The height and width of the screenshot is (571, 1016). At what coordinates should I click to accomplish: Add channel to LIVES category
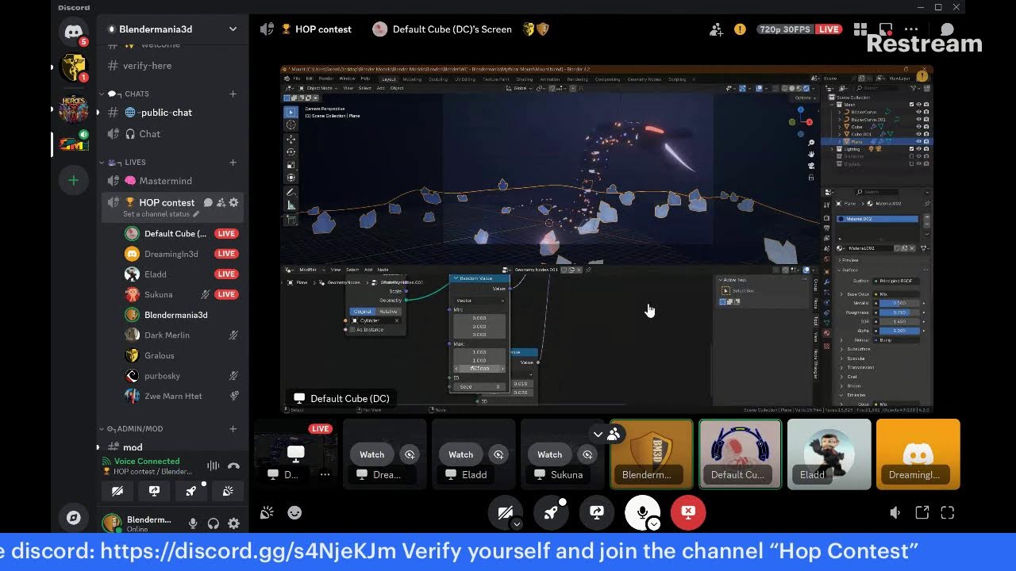pos(233,162)
